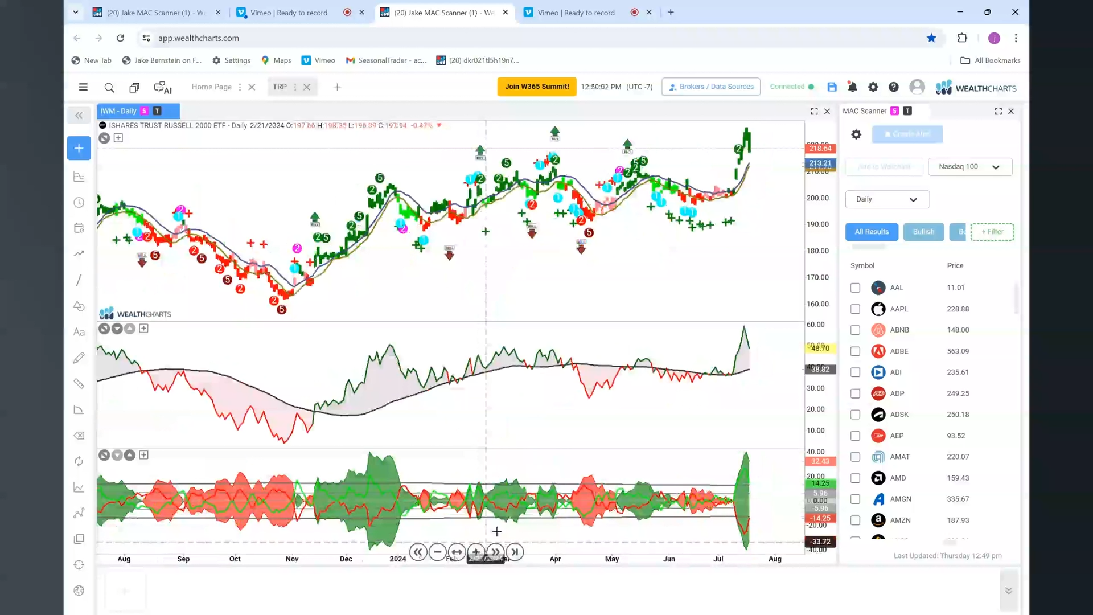Viewport: 1093px width, 615px height.
Task: Hide the main price chart indicators
Action: tap(104, 138)
